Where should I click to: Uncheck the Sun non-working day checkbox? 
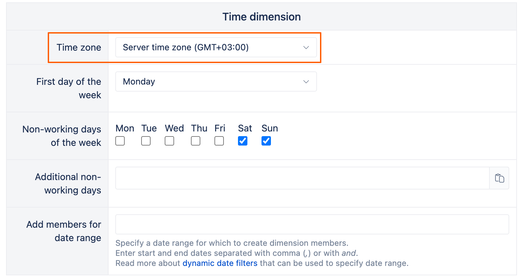click(x=266, y=141)
